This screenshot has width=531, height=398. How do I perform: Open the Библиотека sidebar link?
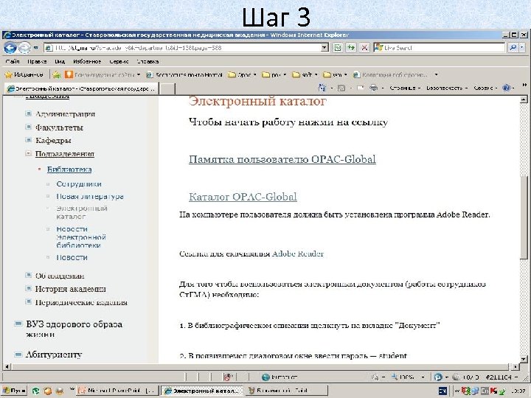(69, 170)
